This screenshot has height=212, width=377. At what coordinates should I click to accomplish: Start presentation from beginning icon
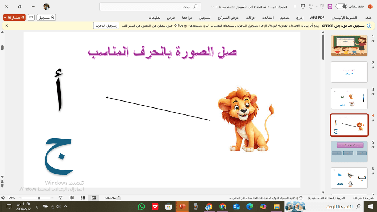pos(303,7)
